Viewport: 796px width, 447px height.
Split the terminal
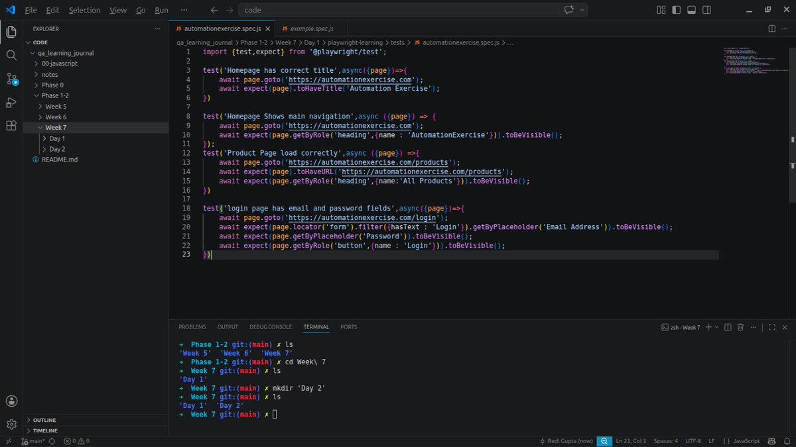tap(728, 327)
